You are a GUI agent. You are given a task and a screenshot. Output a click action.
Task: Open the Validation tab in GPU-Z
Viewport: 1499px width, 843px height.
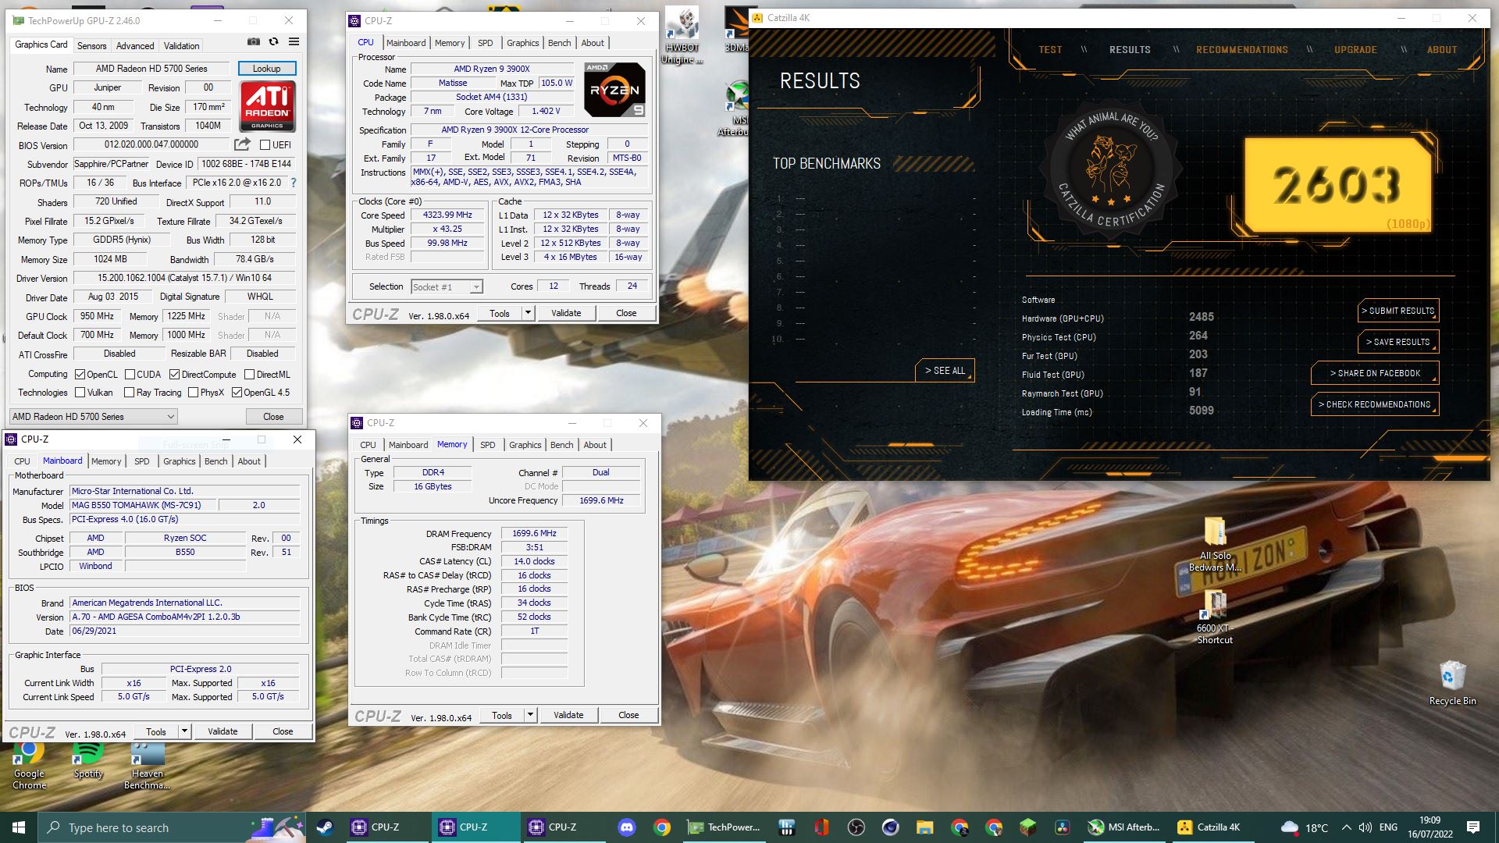pyautogui.click(x=181, y=46)
